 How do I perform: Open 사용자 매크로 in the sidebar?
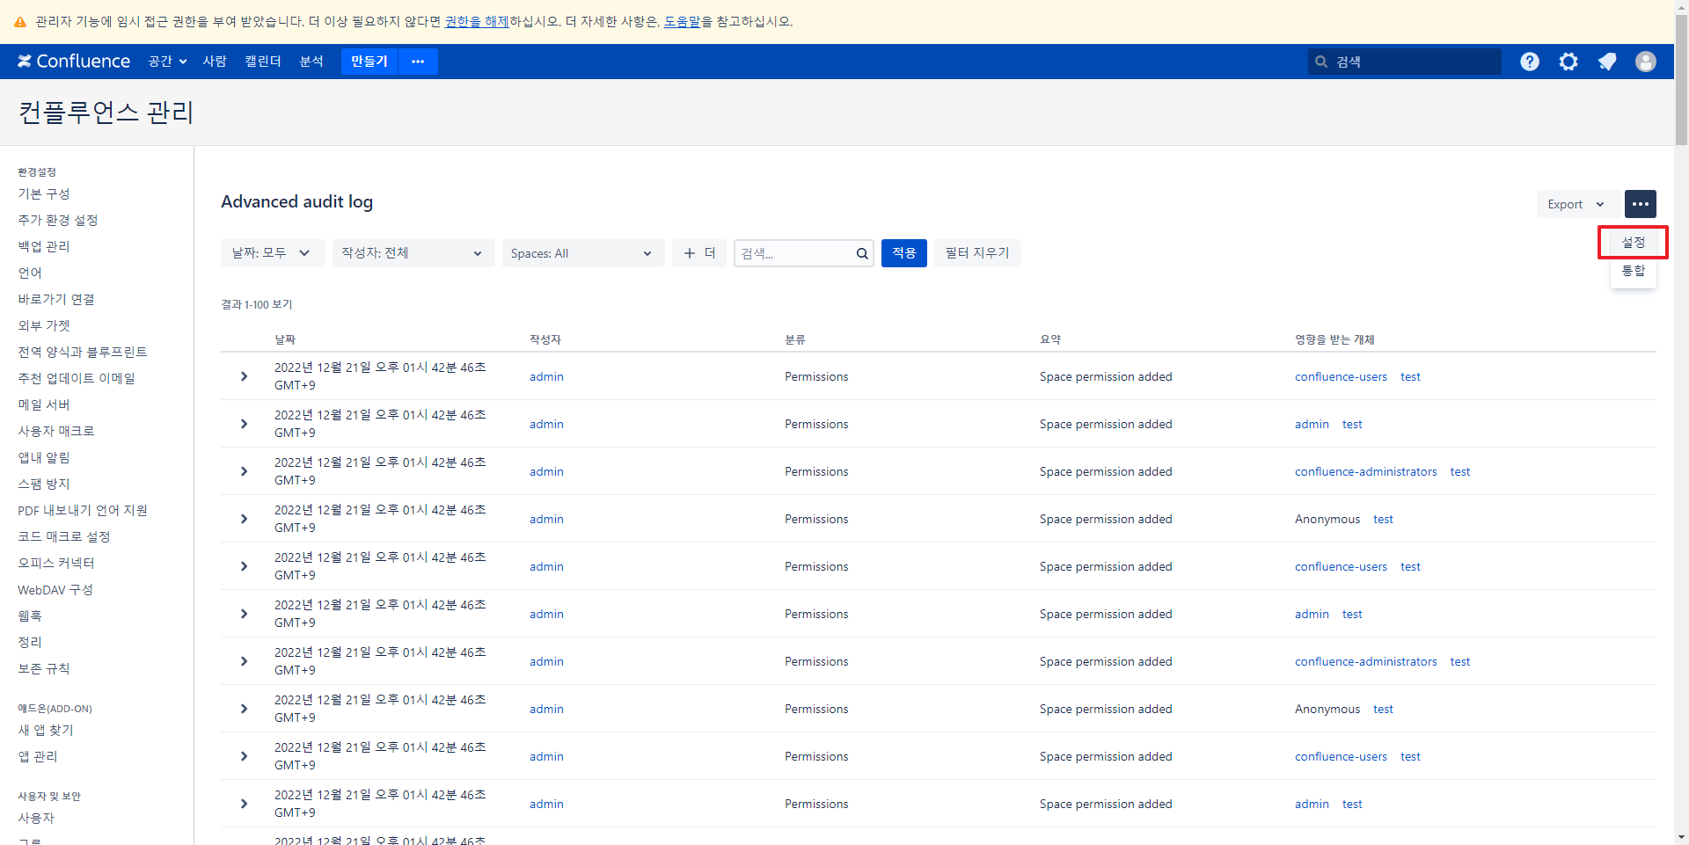(x=56, y=431)
